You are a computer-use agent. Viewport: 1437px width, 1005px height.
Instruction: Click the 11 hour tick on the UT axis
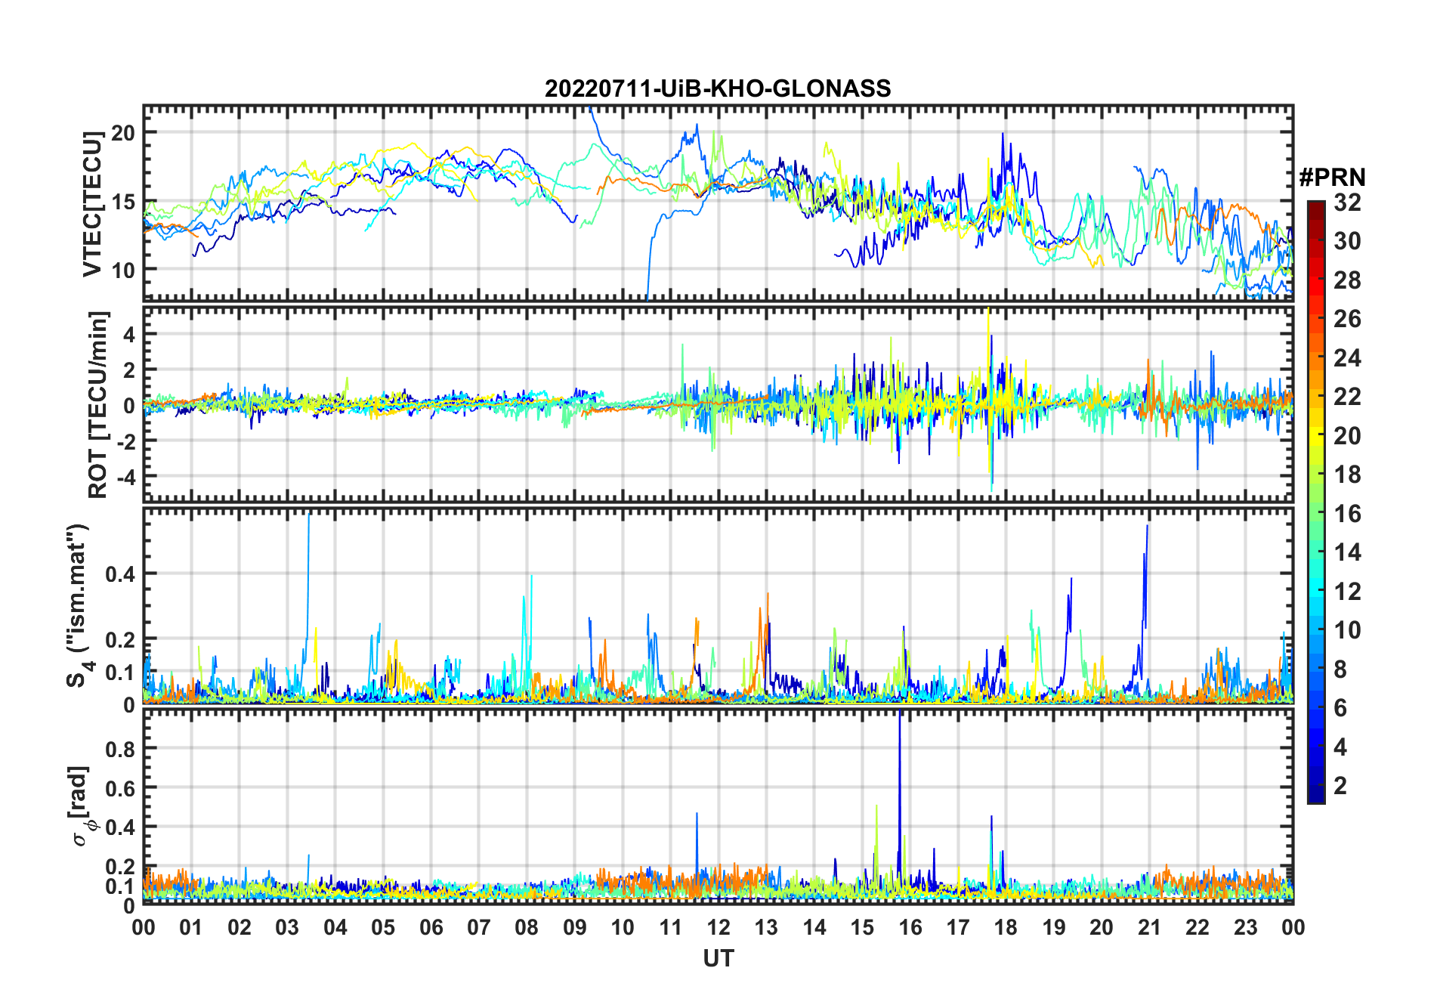671,927
